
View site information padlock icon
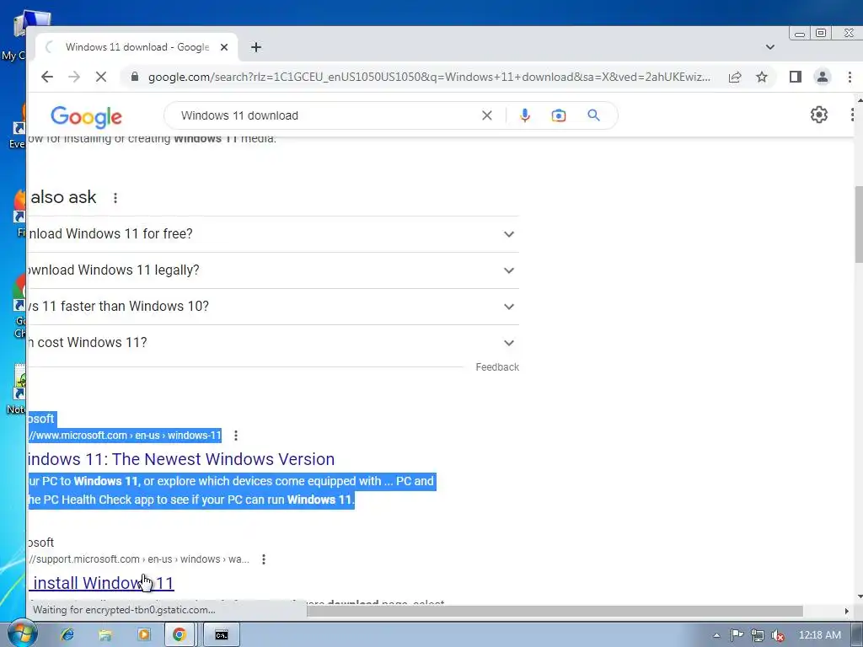(x=134, y=77)
